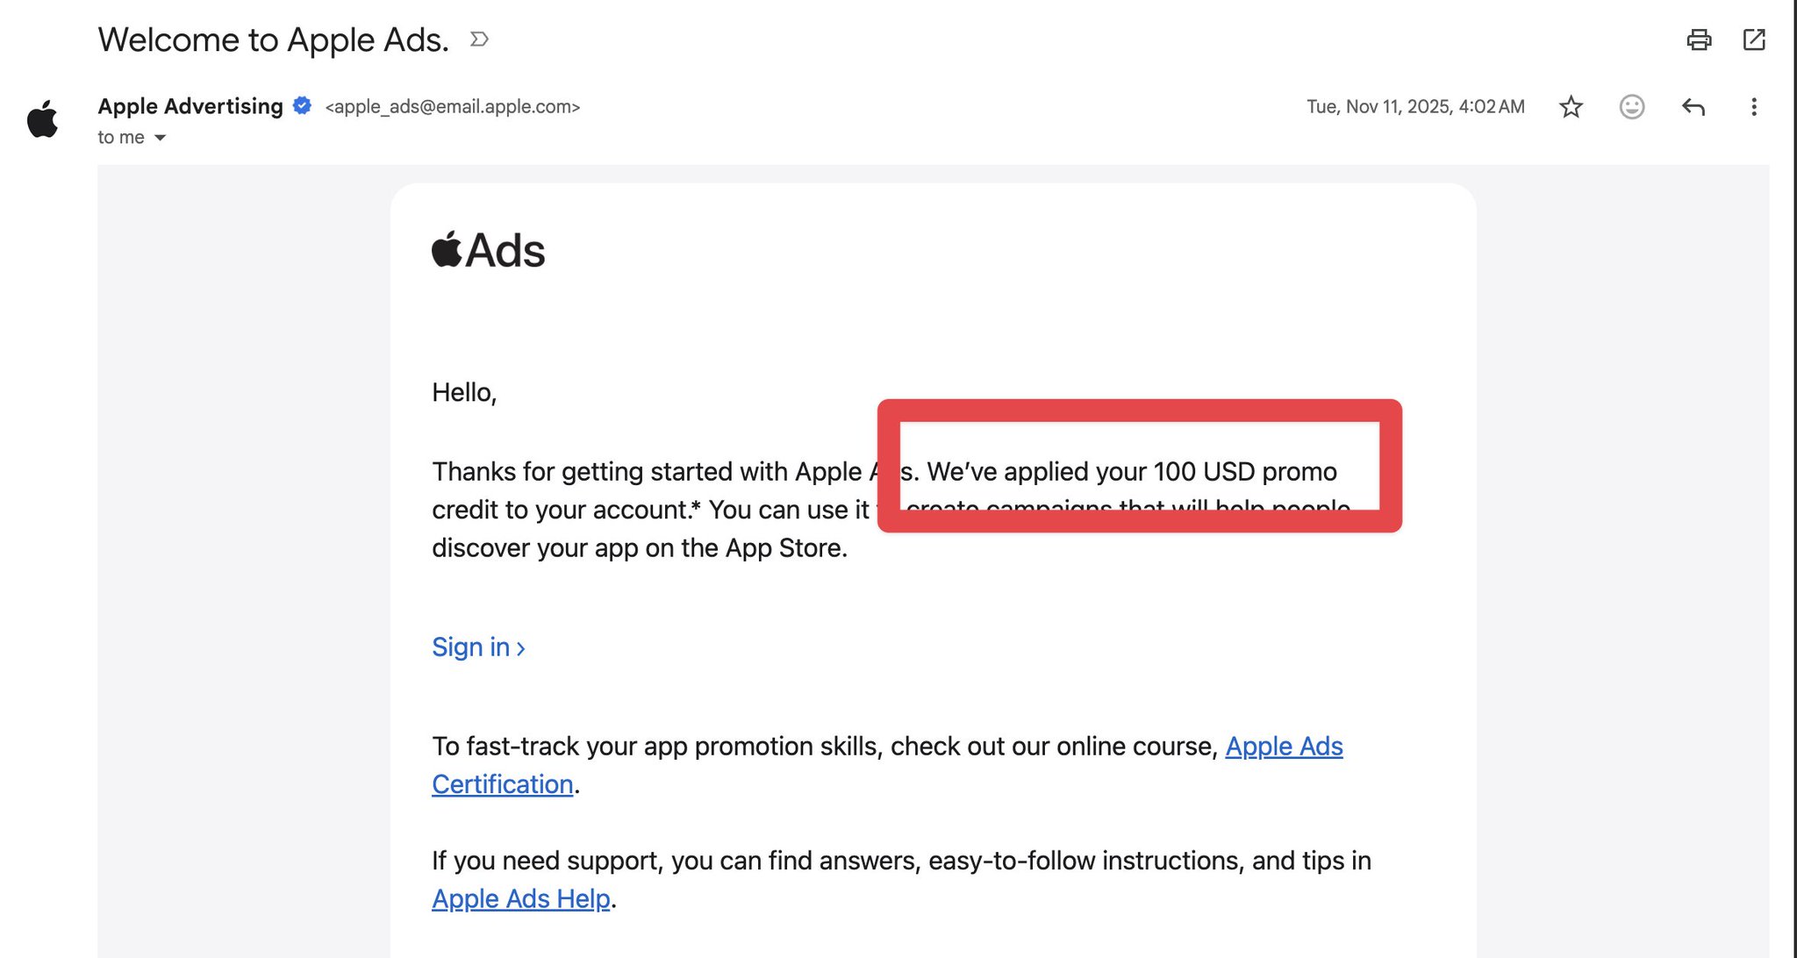Click the Apple logo sender avatar
This screenshot has width=1797, height=958.
pos(42,118)
